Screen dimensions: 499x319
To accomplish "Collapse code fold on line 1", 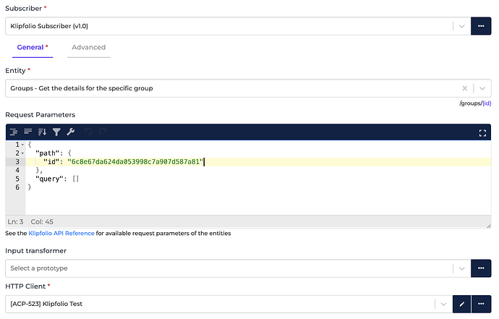I will 22,145.
